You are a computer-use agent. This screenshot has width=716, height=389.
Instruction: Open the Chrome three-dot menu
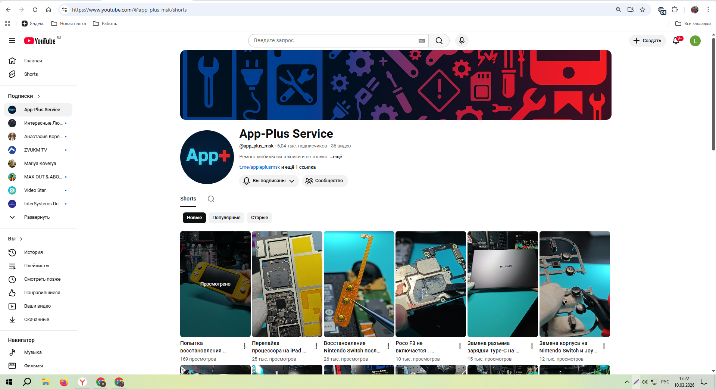708,10
